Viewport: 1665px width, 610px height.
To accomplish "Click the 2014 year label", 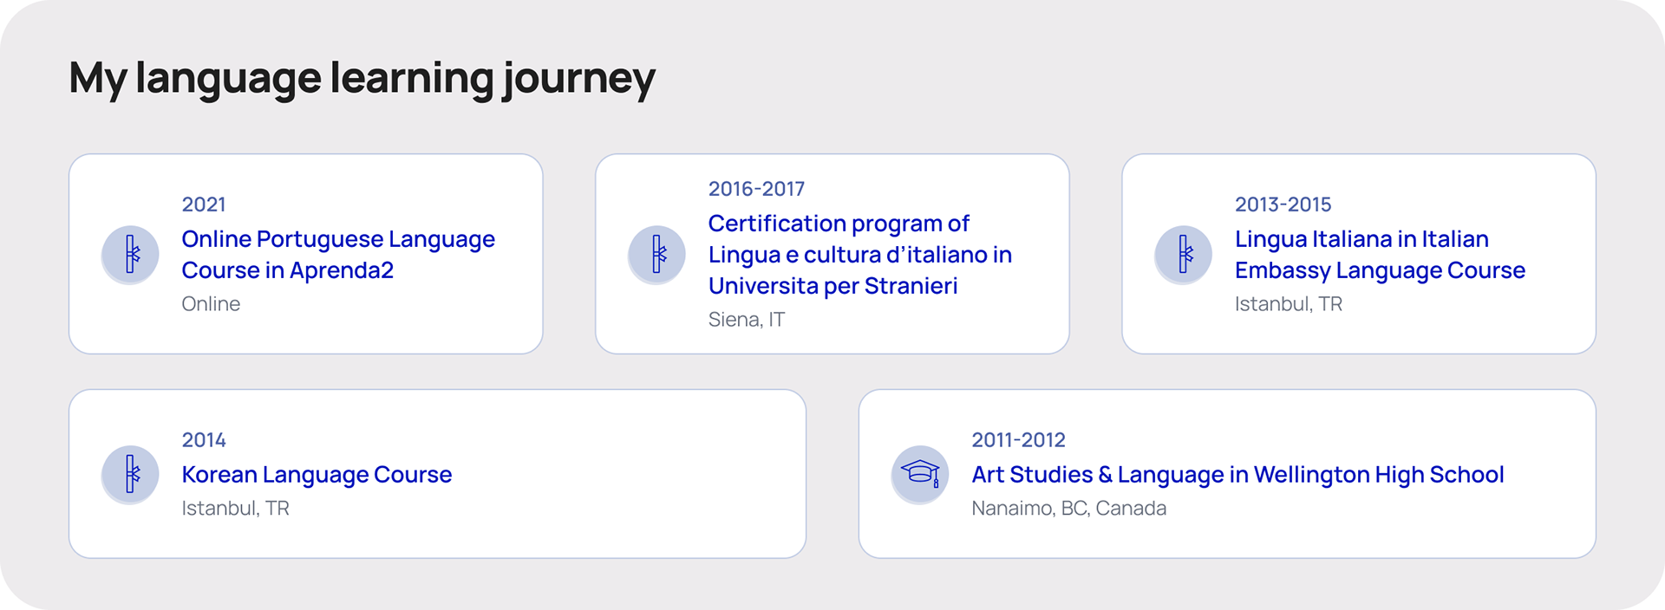I will pos(204,440).
